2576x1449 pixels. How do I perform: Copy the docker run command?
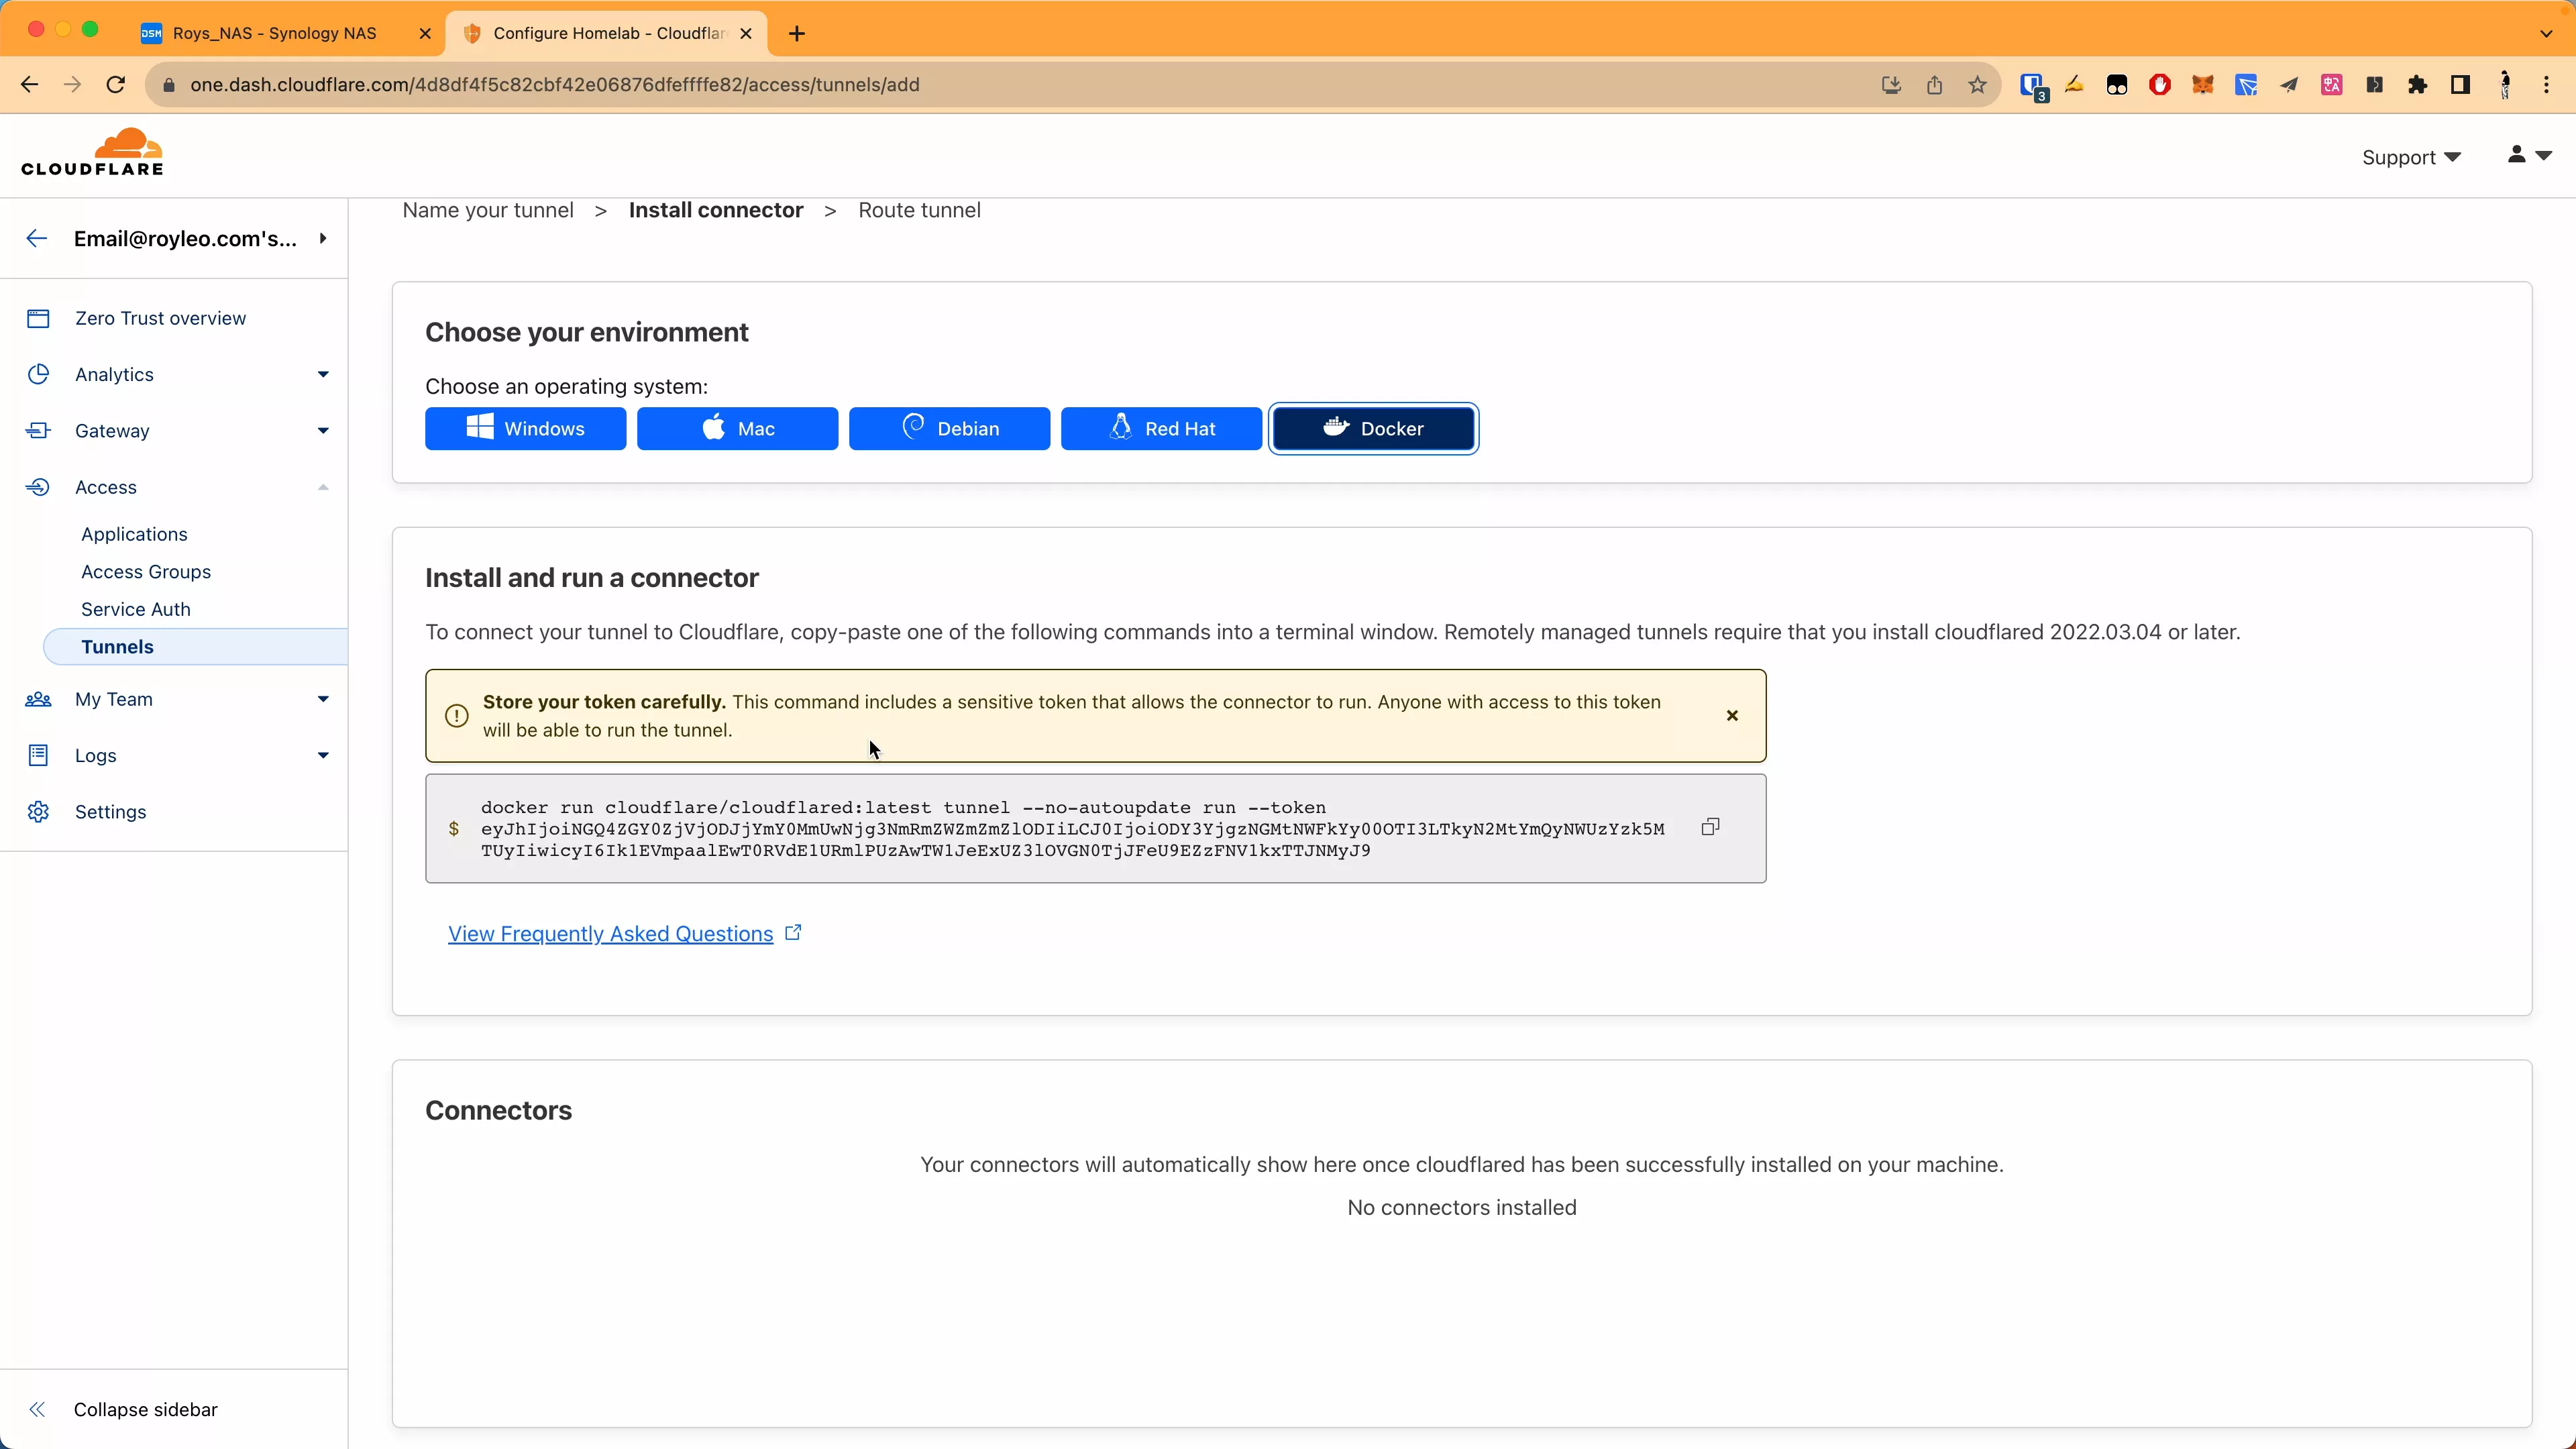point(1710,827)
